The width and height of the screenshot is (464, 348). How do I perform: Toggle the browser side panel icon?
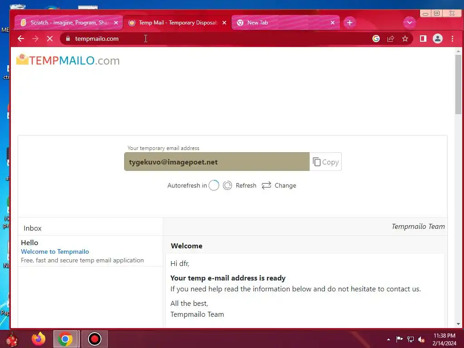[423, 39]
